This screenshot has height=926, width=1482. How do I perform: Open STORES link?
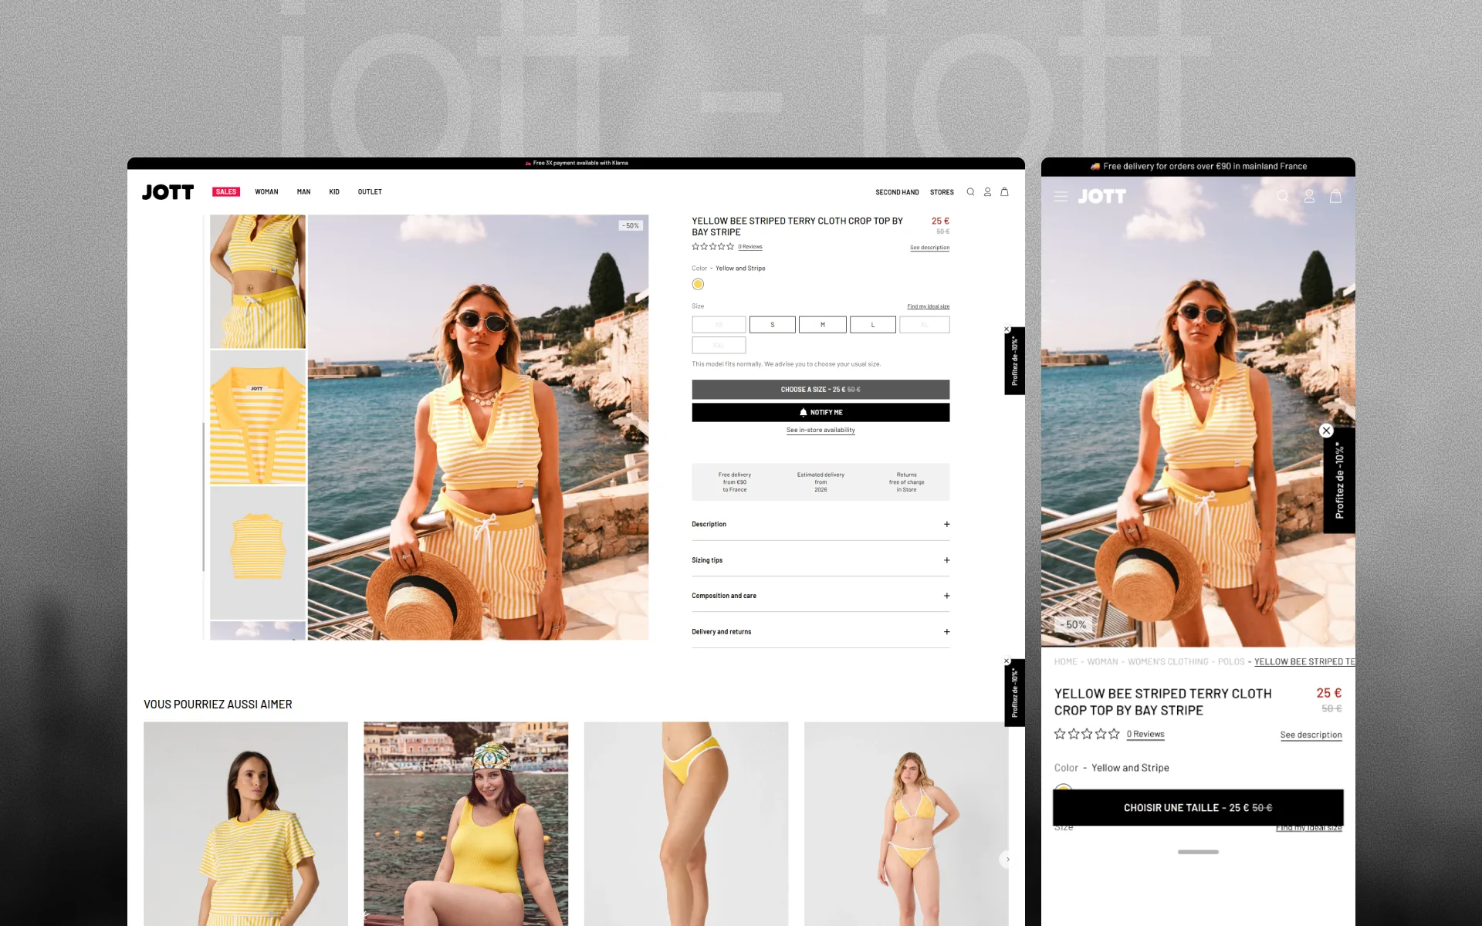click(942, 192)
